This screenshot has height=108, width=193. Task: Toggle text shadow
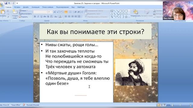(48, 16)
